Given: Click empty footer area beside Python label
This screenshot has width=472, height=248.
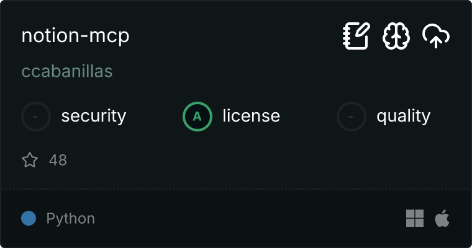Looking at the screenshot, I should pos(250,218).
